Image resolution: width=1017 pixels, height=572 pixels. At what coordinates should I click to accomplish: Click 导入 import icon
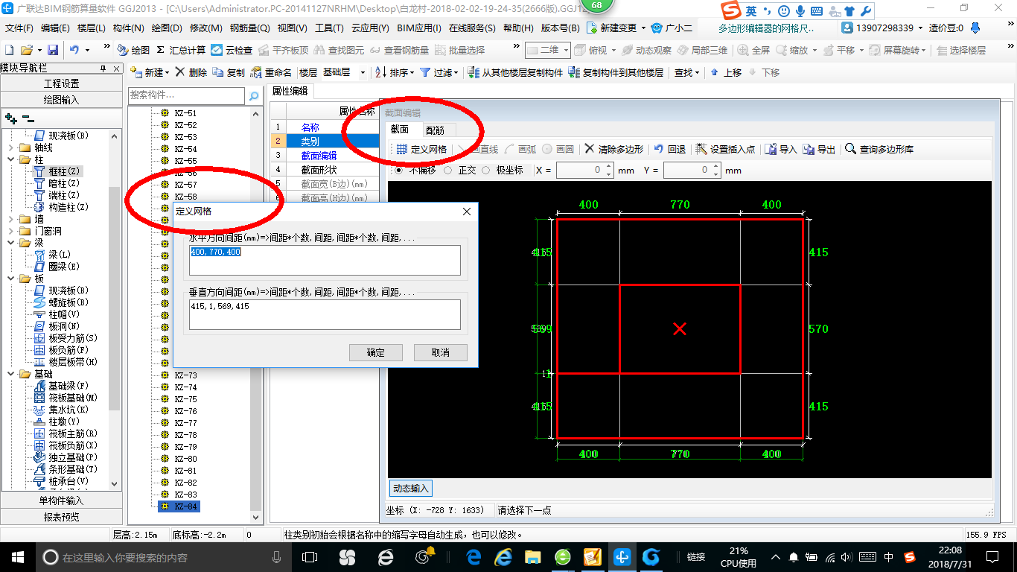(x=771, y=149)
